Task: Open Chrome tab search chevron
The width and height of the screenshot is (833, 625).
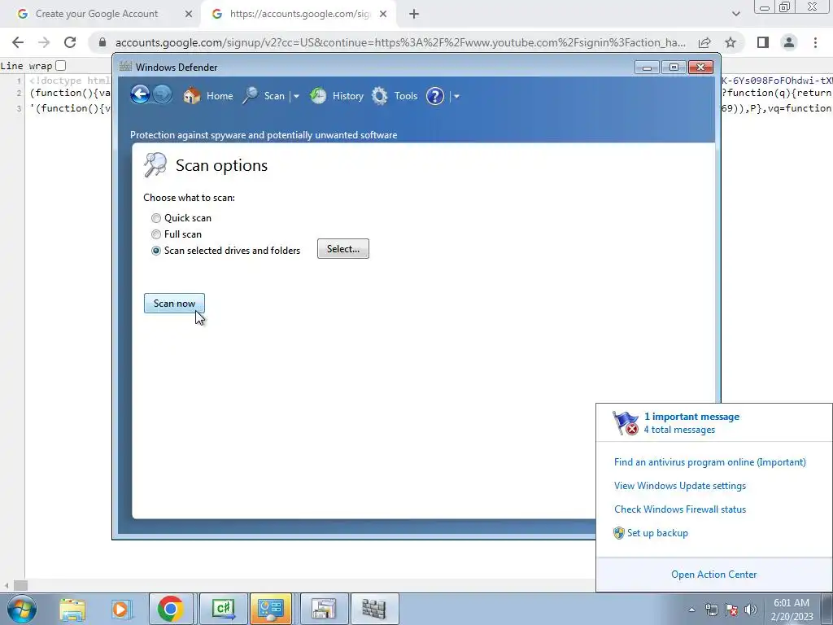Action: coord(735,14)
